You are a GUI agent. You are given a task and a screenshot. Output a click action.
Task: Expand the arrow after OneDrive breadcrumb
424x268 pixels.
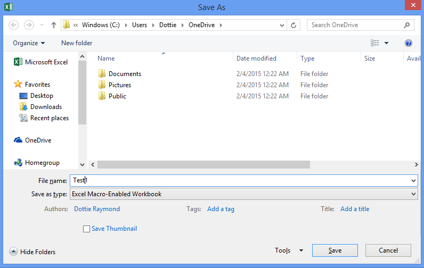point(221,25)
